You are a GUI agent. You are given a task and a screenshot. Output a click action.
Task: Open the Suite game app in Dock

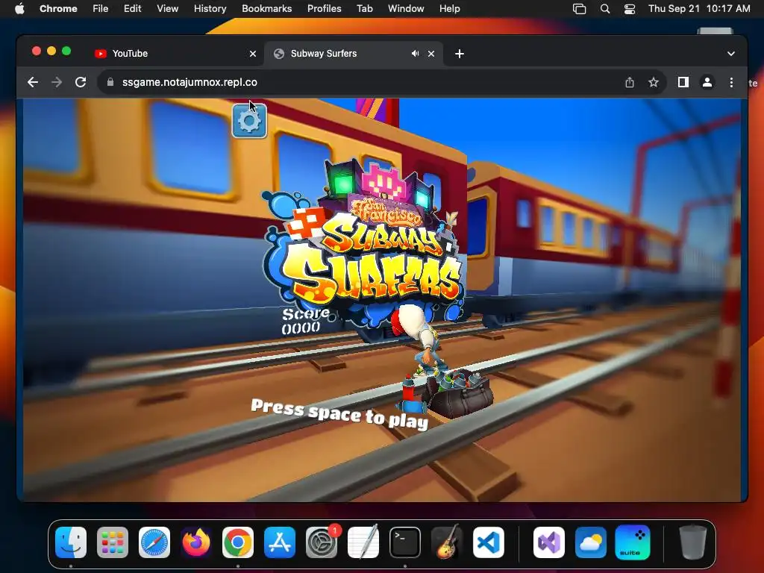pyautogui.click(x=633, y=542)
